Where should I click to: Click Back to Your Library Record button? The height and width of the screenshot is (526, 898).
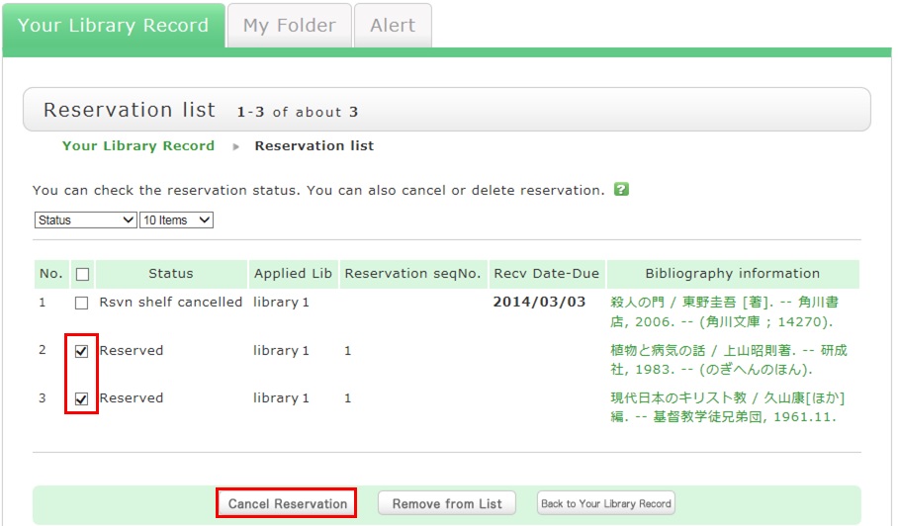[606, 503]
